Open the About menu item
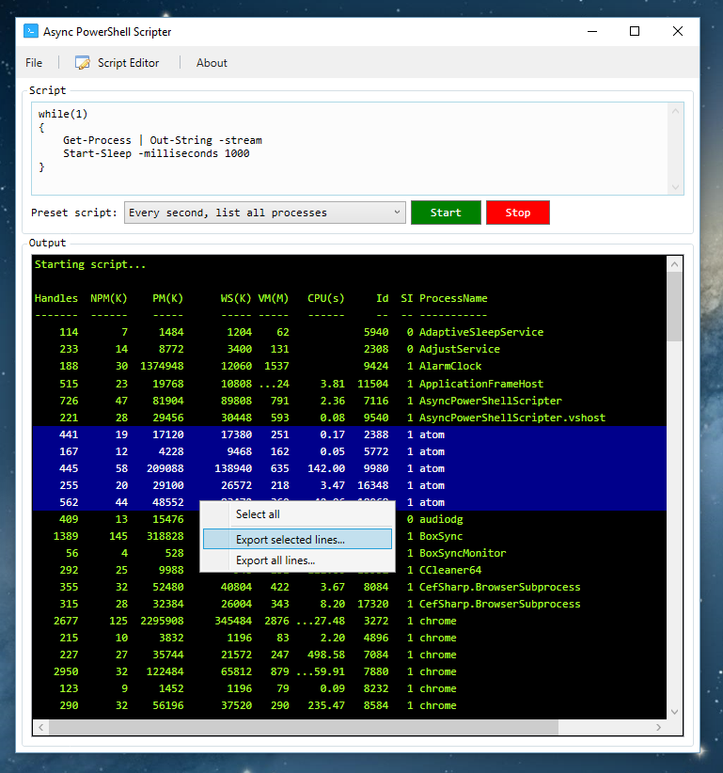Screen dimensions: 723x773 [212, 63]
